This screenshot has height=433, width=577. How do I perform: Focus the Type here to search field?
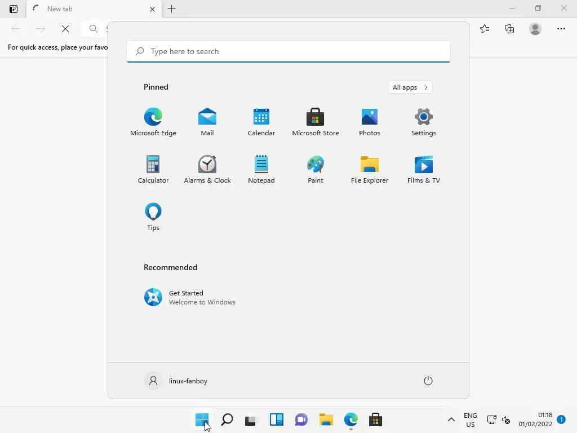[288, 51]
